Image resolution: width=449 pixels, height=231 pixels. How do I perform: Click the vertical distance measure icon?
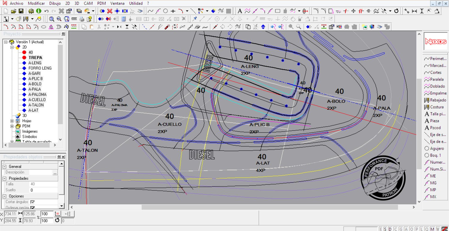click(x=422, y=11)
